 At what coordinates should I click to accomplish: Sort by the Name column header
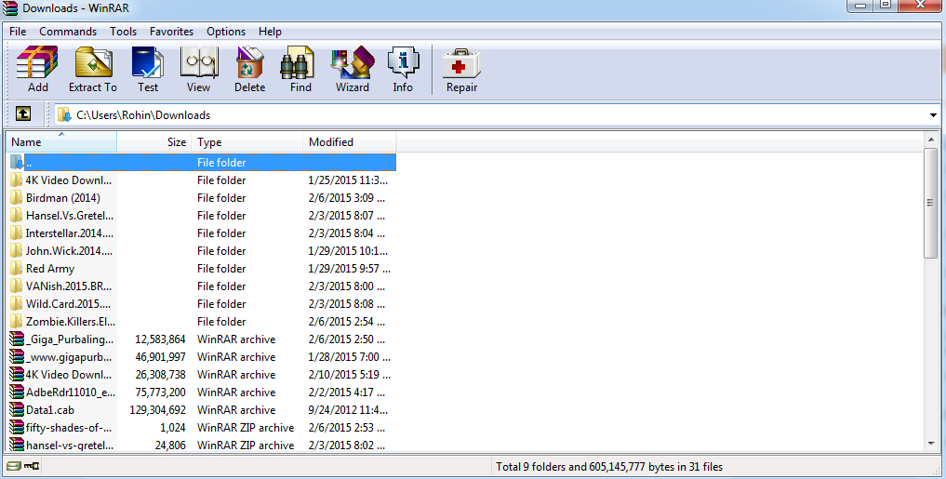click(61, 142)
